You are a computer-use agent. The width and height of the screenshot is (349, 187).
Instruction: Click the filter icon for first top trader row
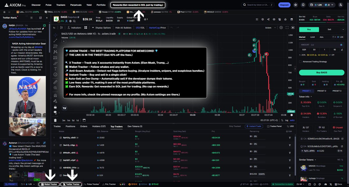290,137
